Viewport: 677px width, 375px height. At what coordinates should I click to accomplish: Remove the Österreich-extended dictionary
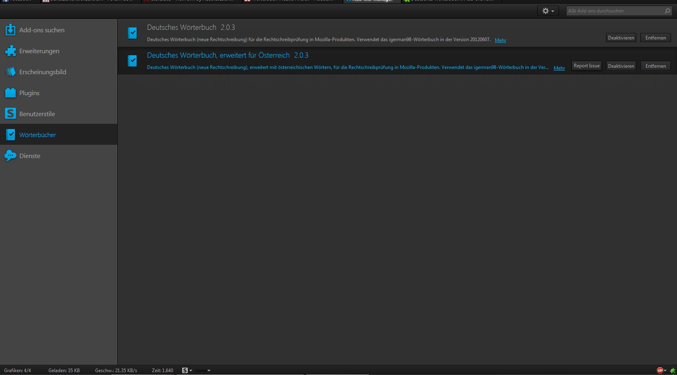pos(656,66)
